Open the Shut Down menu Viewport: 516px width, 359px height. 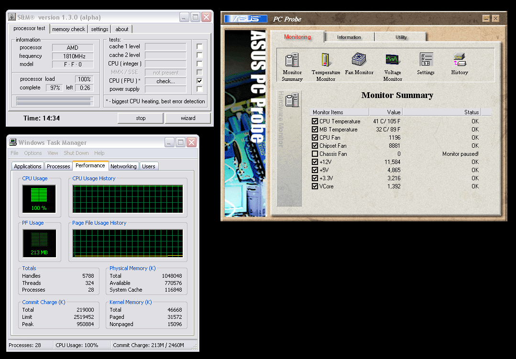coord(76,153)
